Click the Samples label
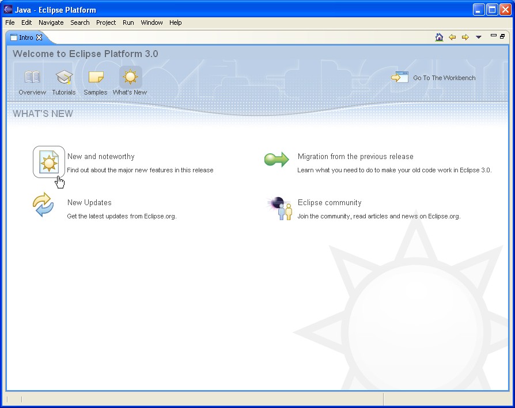Screen dimensions: 515x408 [95, 92]
